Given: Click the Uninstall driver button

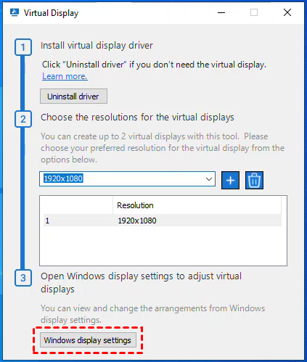Looking at the screenshot, I should pyautogui.click(x=73, y=96).
